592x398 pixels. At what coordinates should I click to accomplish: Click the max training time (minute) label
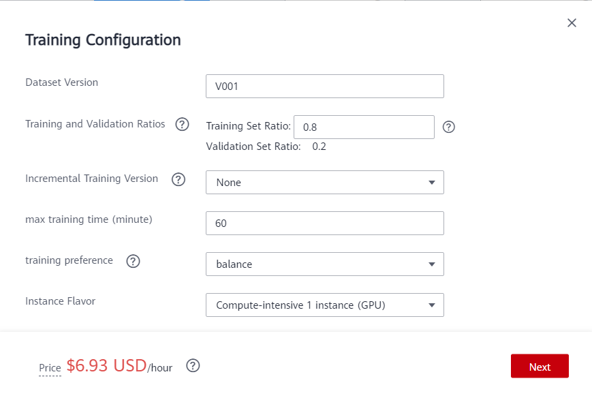pyautogui.click(x=89, y=219)
